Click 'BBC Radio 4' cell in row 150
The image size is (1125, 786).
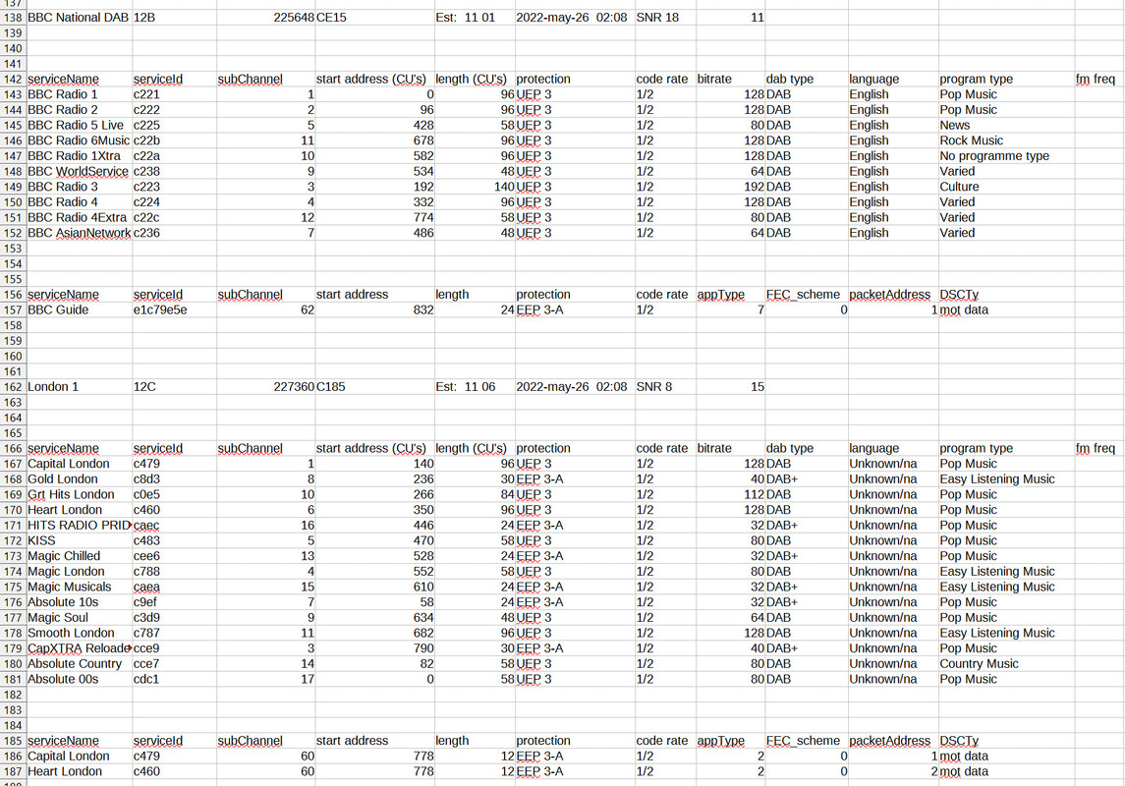click(x=79, y=203)
